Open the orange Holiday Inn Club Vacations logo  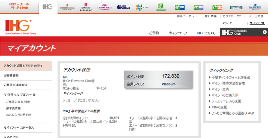(217, 7)
